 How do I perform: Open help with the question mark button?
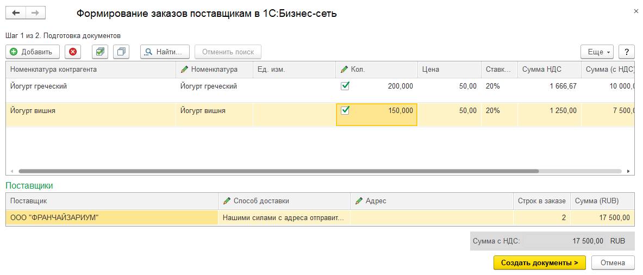click(627, 52)
